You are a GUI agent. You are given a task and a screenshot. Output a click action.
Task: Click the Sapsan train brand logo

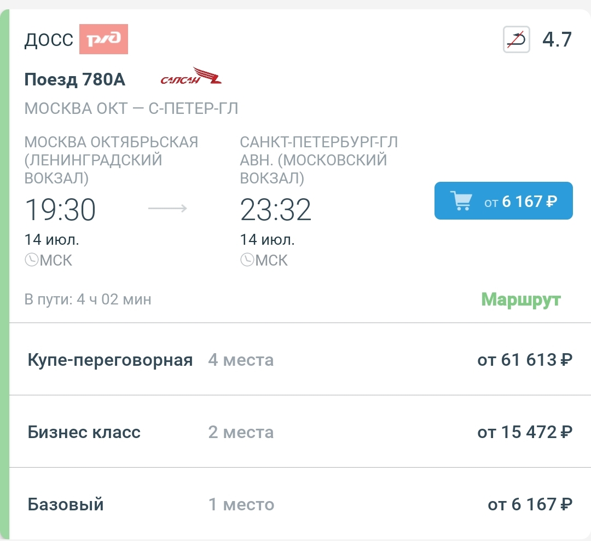coord(191,77)
